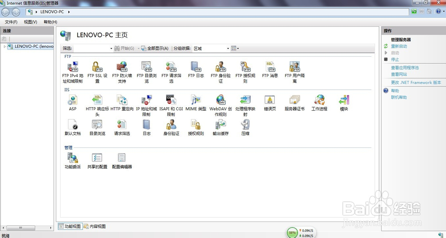Screen dimensions: 446x238
Task: Open the 开始(G) dropdown arrow
Action: point(139,49)
